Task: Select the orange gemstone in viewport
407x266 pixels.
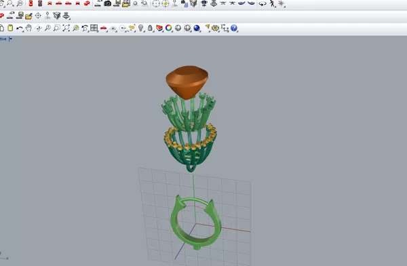Action: pyautogui.click(x=187, y=82)
